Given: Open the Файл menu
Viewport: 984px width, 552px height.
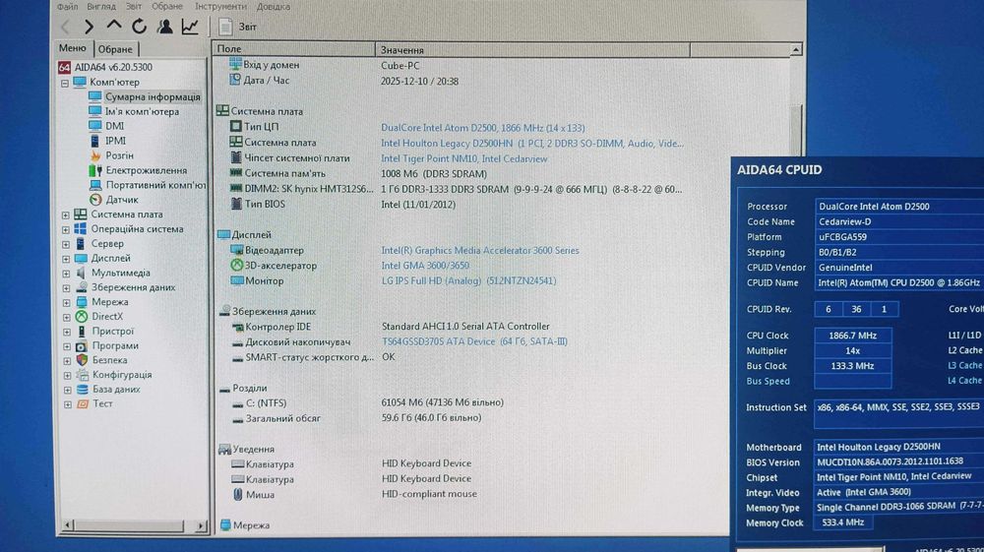Looking at the screenshot, I should 67,6.
